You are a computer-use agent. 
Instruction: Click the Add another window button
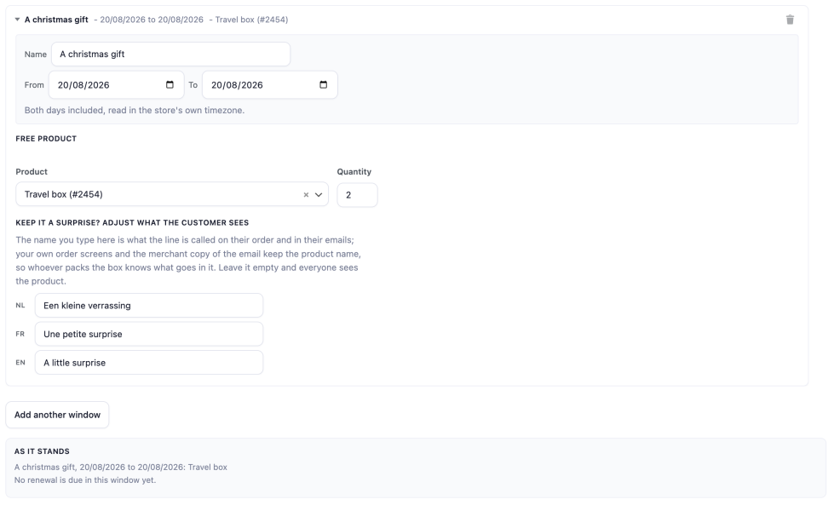(57, 415)
